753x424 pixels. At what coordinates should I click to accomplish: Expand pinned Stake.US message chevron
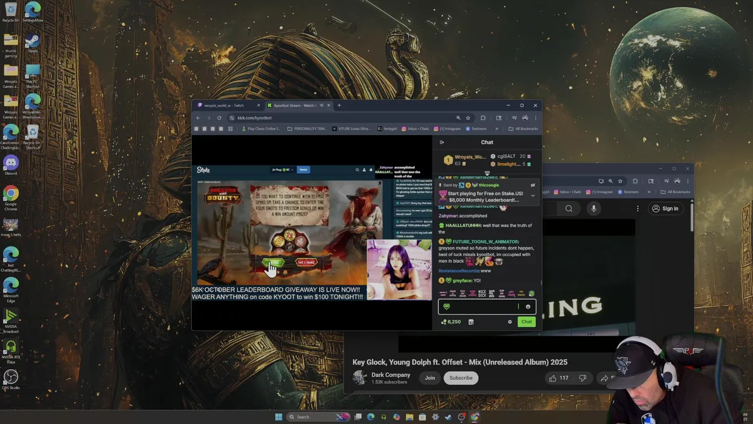(x=533, y=196)
